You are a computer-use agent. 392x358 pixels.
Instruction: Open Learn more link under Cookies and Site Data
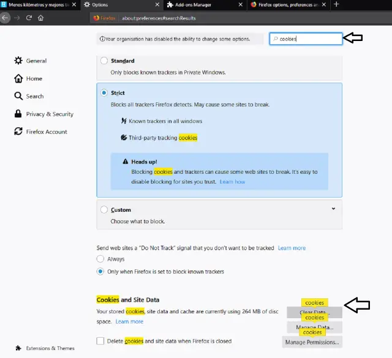point(129,321)
